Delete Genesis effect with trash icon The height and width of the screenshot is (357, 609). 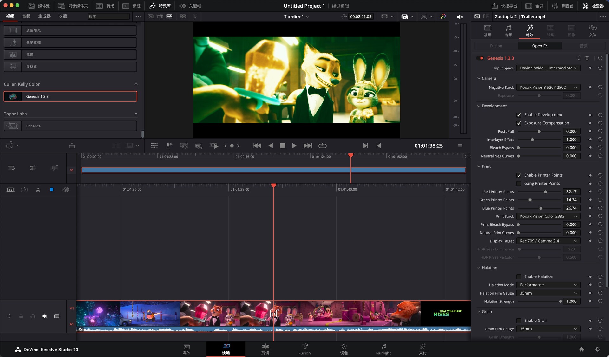[587, 58]
